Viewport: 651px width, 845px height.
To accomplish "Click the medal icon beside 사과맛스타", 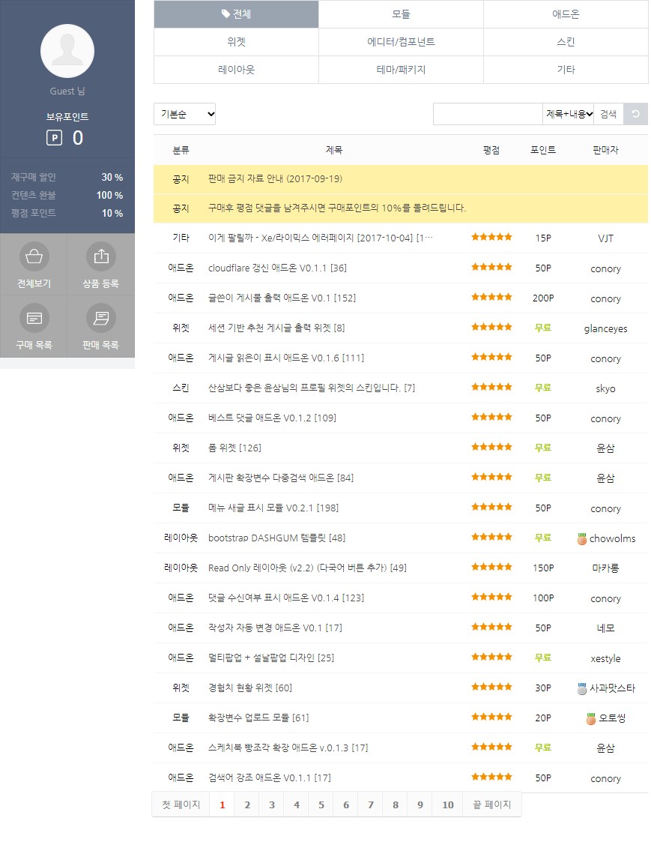I will (x=581, y=688).
